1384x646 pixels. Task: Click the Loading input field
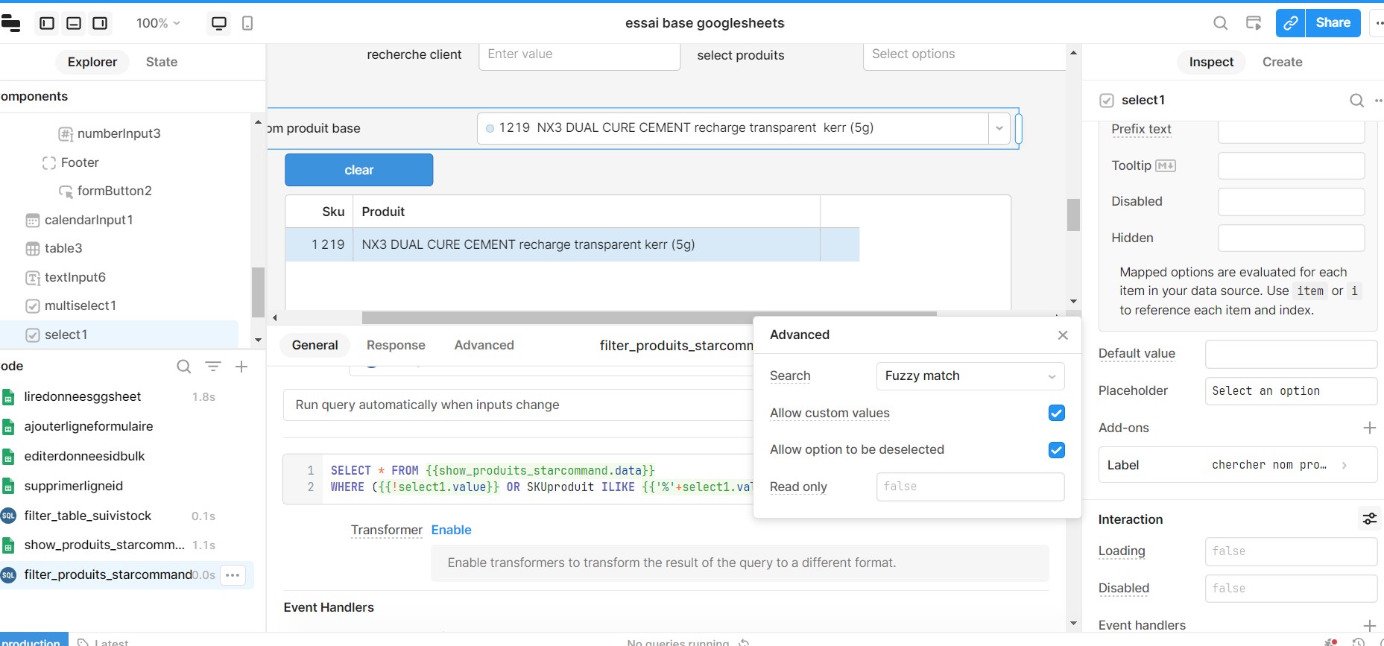click(1290, 551)
